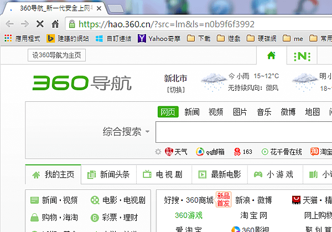This screenshot has height=232, width=332.
Task: Select the 新闻 search tab
Action: (192, 112)
